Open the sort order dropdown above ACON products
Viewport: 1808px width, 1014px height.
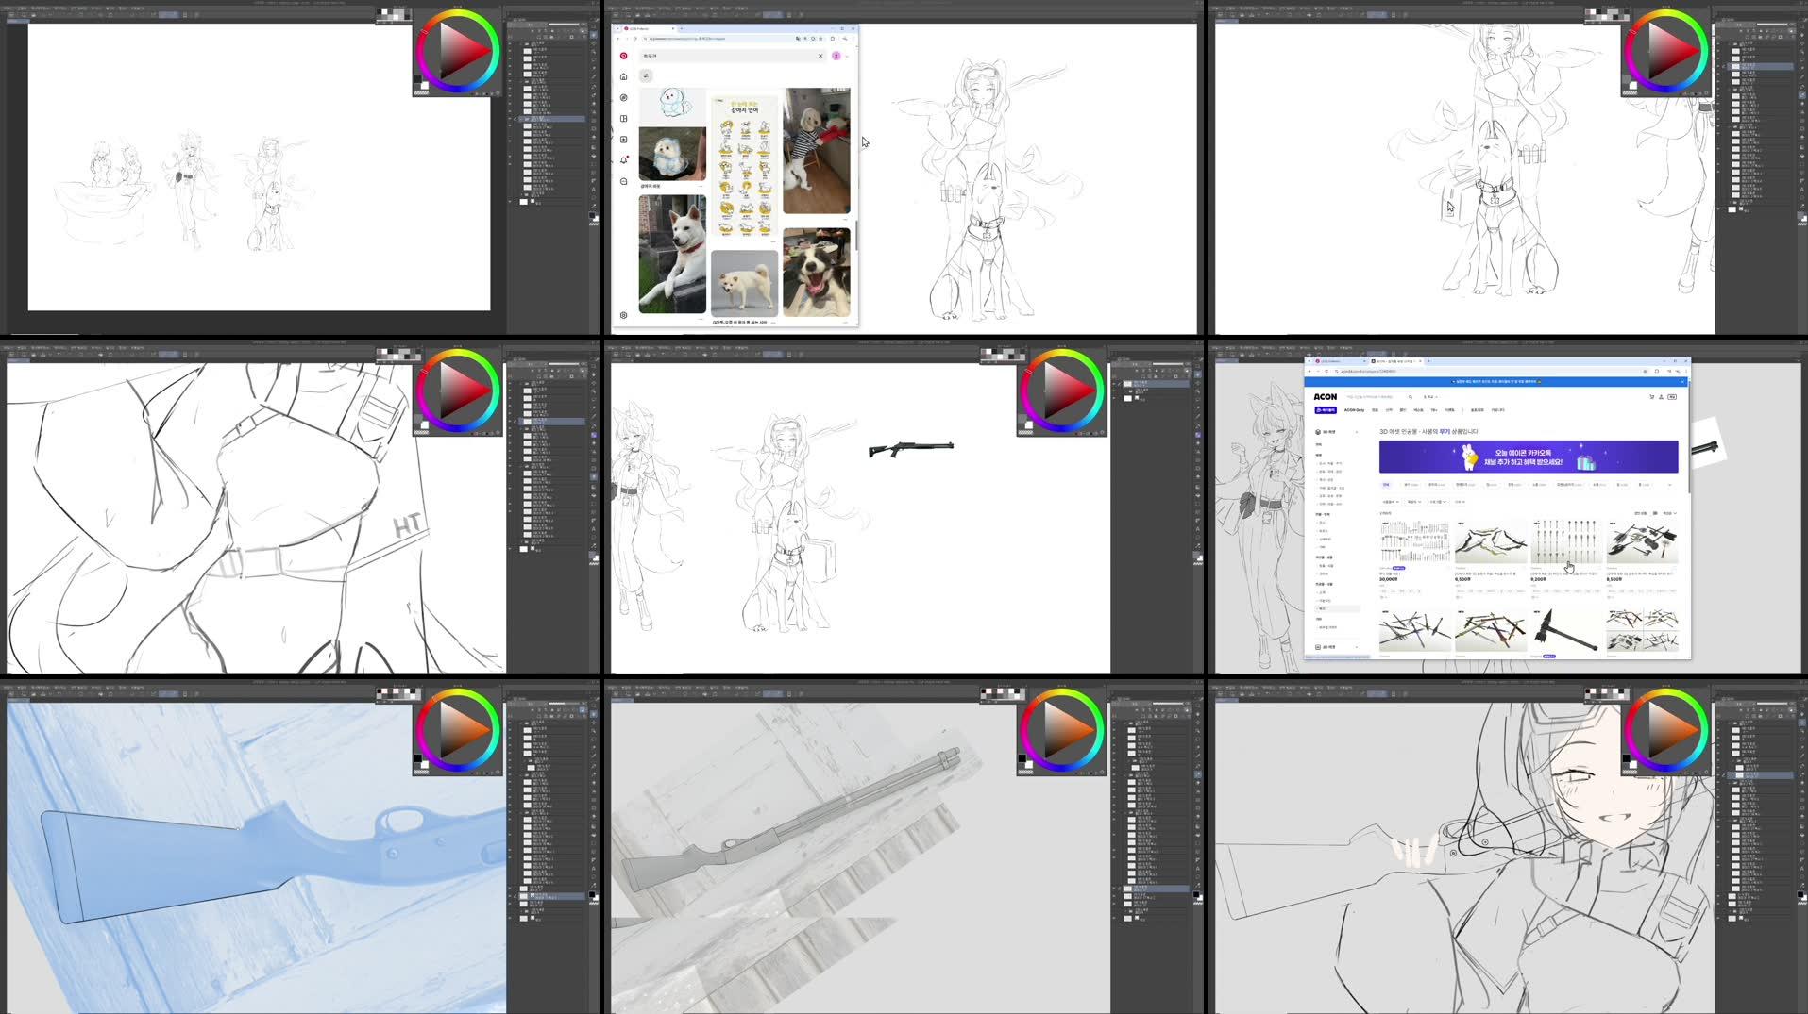(x=1670, y=513)
